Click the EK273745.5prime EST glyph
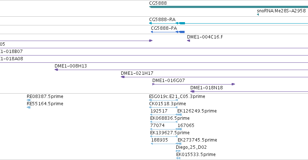This screenshot has width=308, height=160. tap(180, 144)
